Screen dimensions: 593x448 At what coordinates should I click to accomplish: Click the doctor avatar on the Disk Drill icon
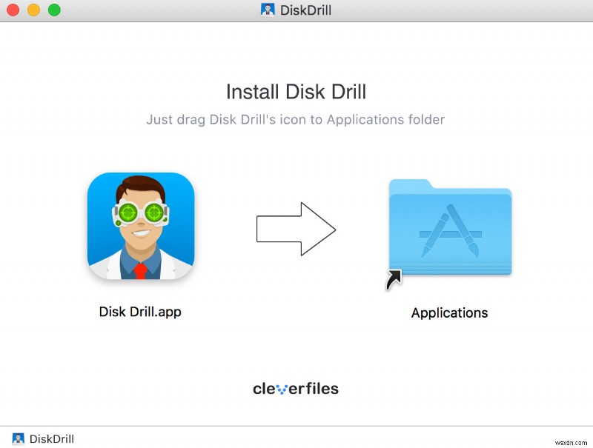(141, 222)
